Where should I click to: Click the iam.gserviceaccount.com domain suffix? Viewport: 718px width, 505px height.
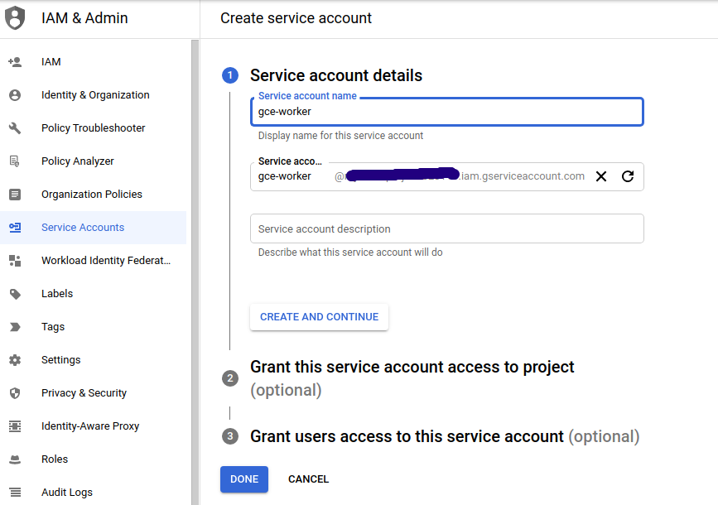(x=522, y=176)
